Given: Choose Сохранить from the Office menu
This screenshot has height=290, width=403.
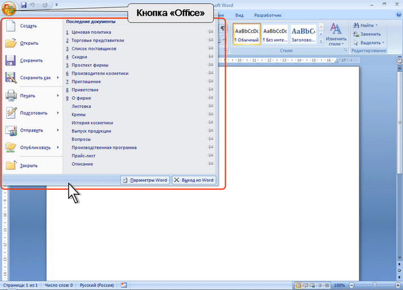Looking at the screenshot, I should (32, 61).
